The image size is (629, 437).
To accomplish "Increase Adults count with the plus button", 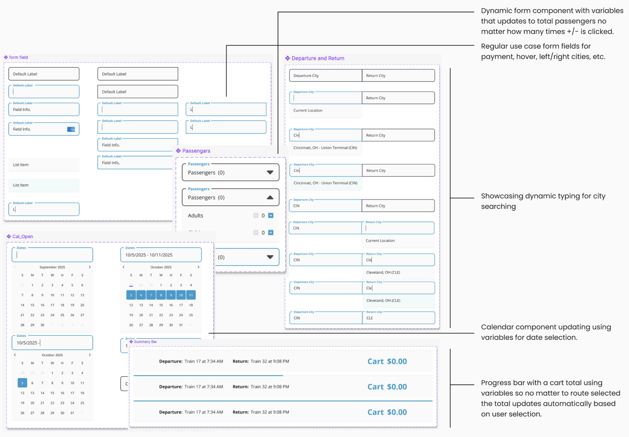I will click(271, 216).
